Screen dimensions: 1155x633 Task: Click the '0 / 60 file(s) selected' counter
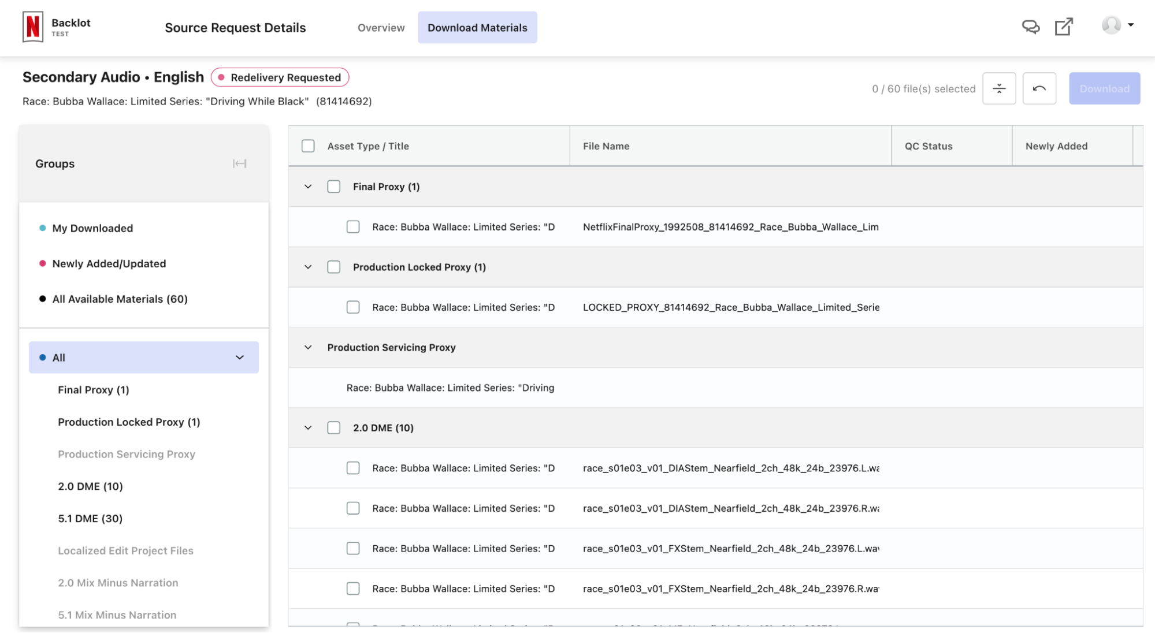(x=923, y=89)
